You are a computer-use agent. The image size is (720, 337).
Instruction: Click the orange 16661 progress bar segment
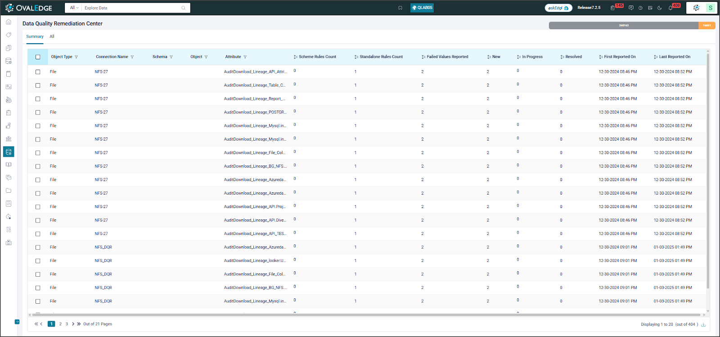pos(706,26)
